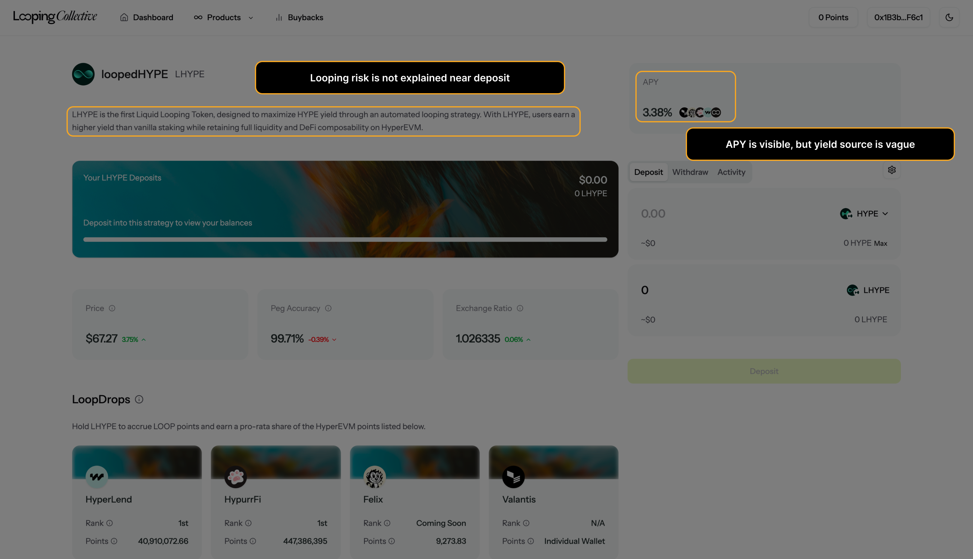Open the wallet address 0x1B3b...F6c1 menu

[898, 17]
